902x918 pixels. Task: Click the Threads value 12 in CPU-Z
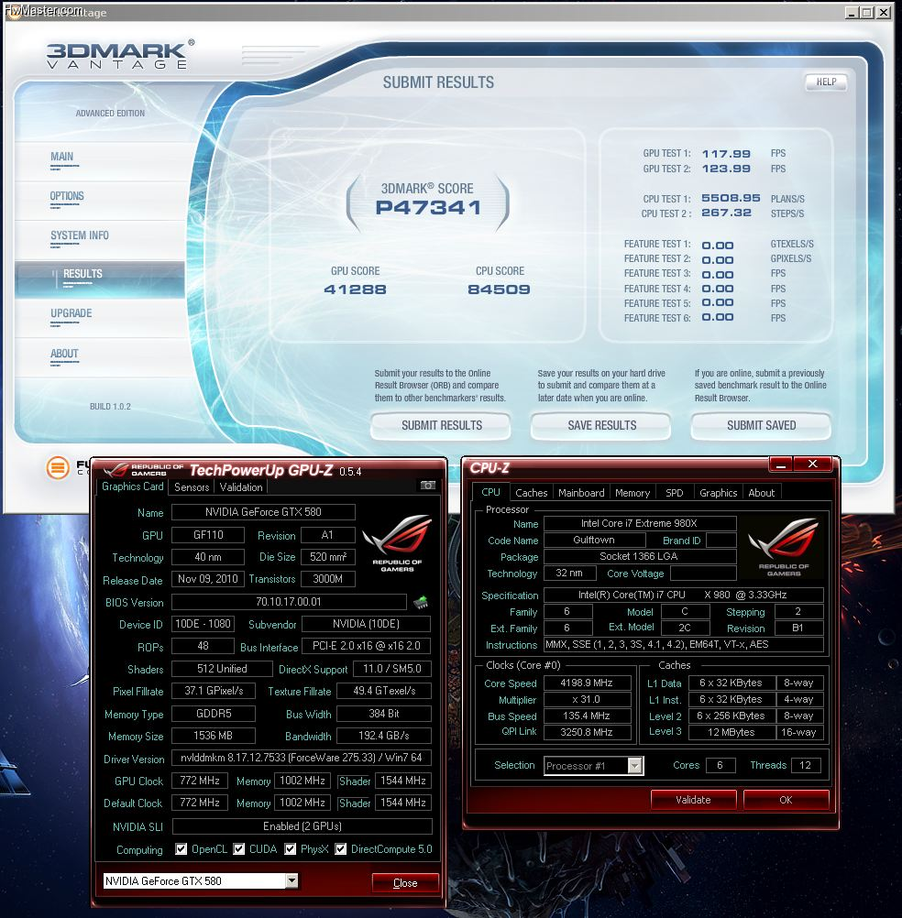[x=806, y=765]
